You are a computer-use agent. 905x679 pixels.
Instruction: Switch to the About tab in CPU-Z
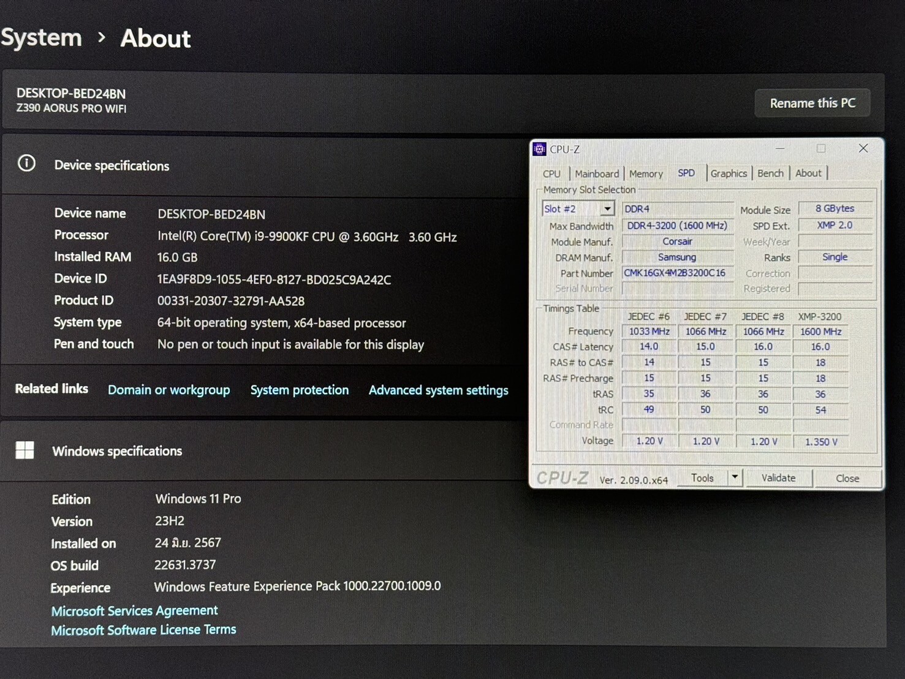coord(808,173)
